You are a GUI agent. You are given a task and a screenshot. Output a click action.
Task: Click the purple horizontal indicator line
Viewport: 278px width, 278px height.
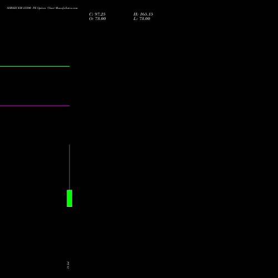point(34,106)
